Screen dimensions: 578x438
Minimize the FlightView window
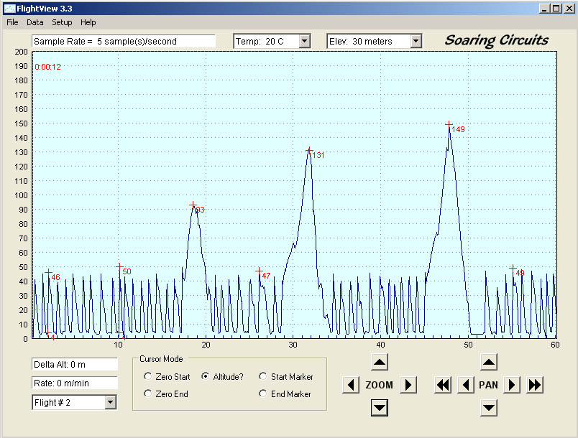544,9
